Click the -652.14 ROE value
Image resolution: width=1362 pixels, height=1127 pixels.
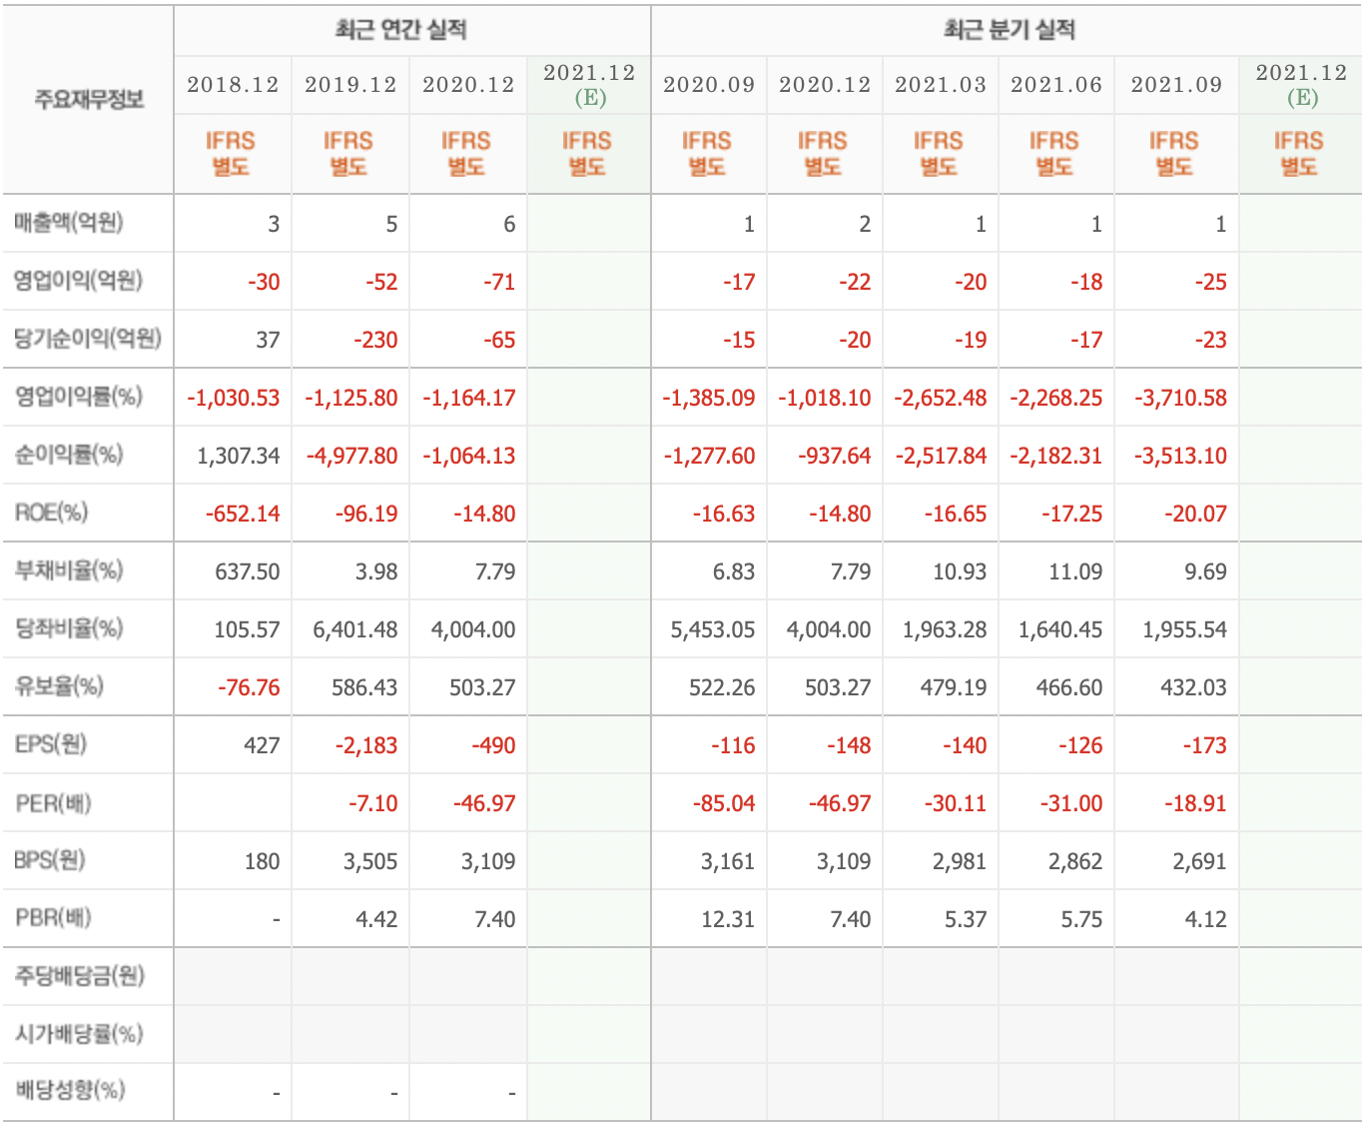243,514
